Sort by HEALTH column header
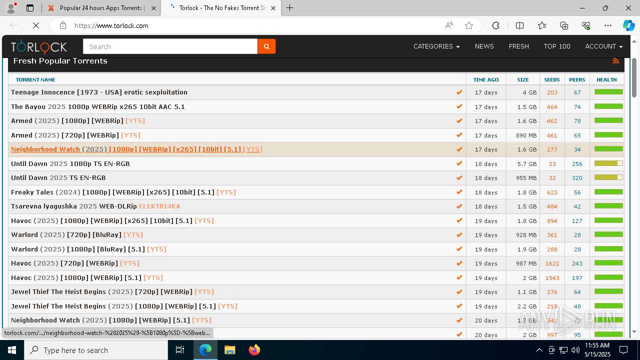 [606, 79]
